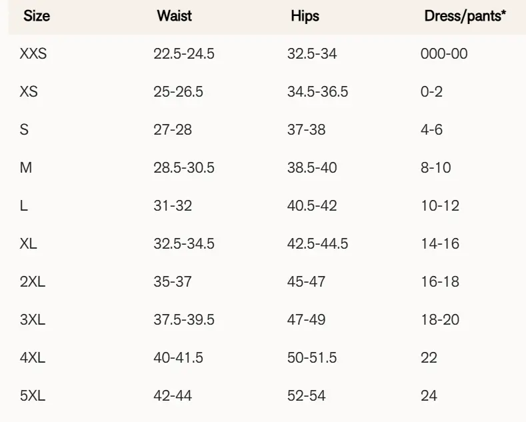The height and width of the screenshot is (422, 526).
Task: Click the M size label
Action: pos(26,168)
